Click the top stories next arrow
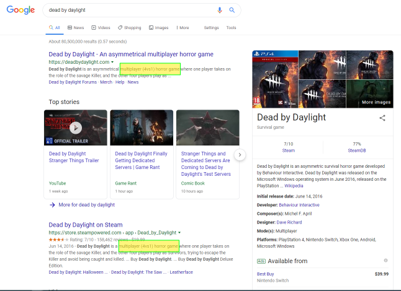 click(x=240, y=155)
